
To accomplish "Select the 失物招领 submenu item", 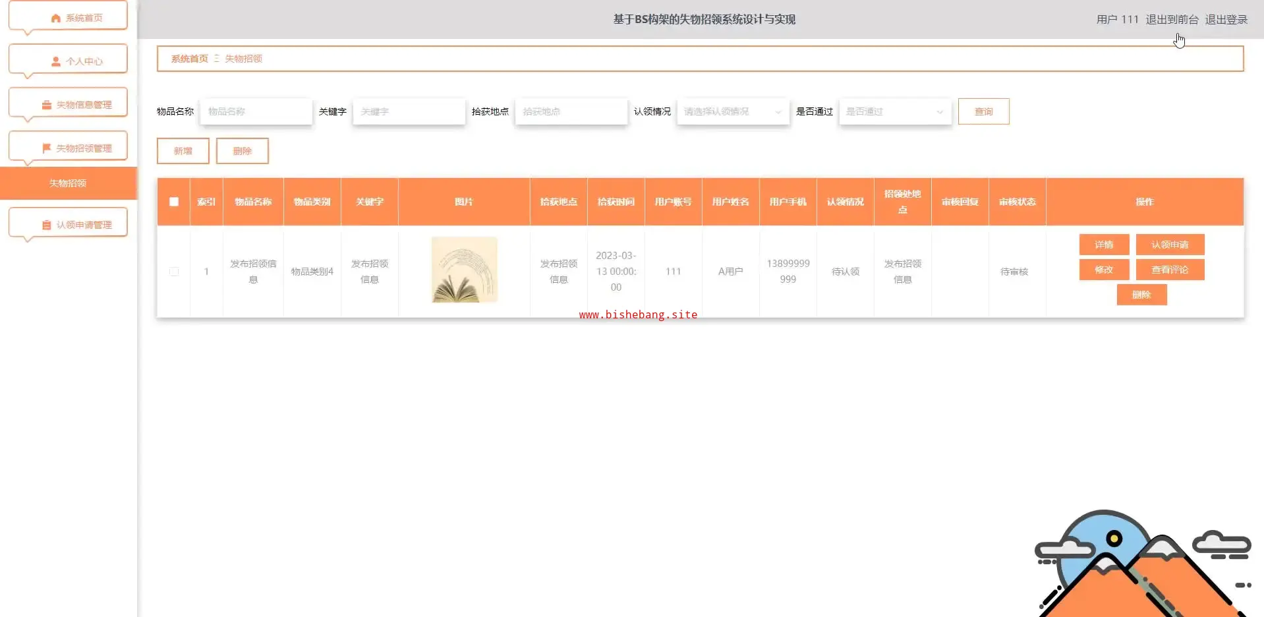I will point(69,183).
